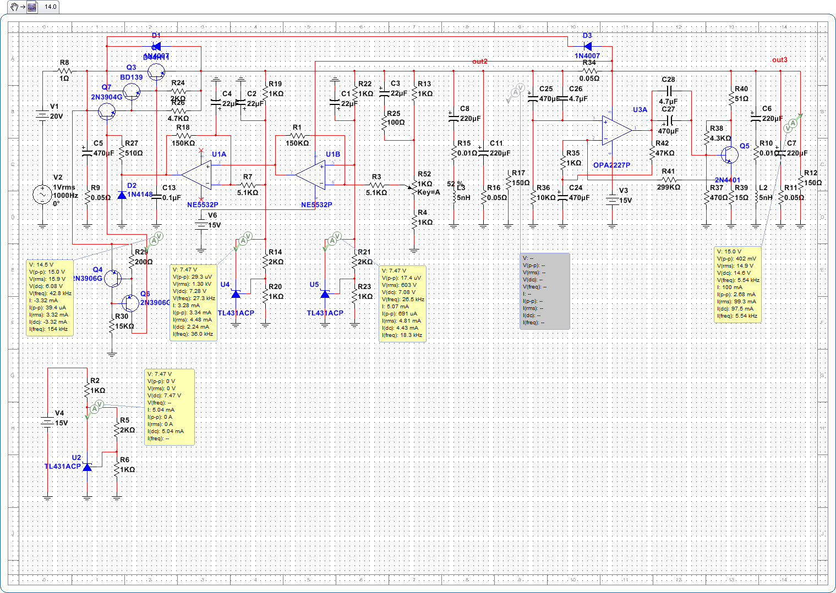Select the Q5 2N4401 transistor symbol
Screen dimensions: 836x593
point(730,155)
